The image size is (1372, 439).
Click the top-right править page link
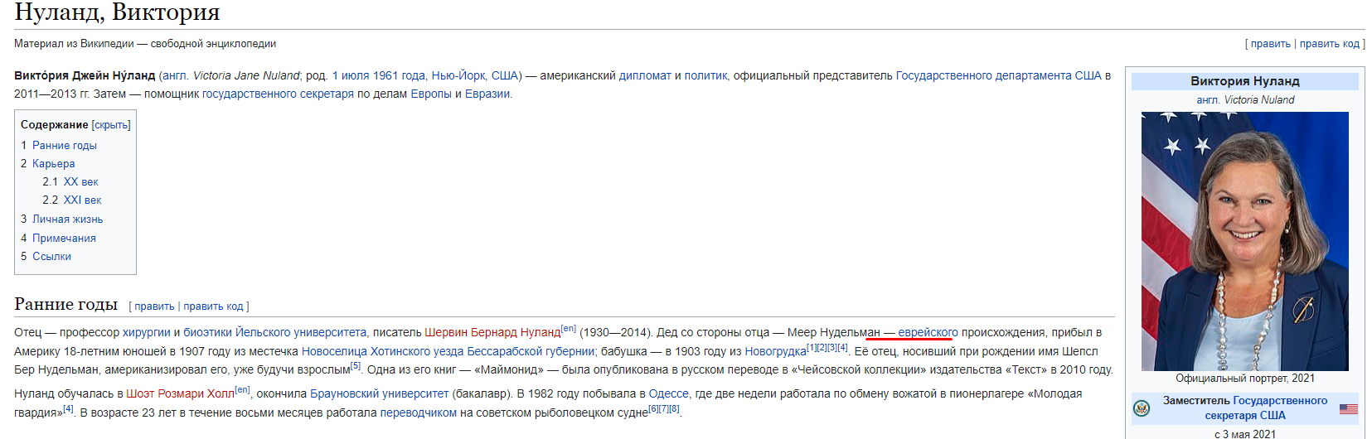[x=1270, y=44]
